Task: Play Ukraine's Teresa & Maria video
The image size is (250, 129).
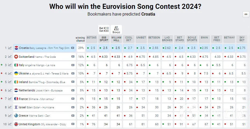Action: click(x=73, y=74)
